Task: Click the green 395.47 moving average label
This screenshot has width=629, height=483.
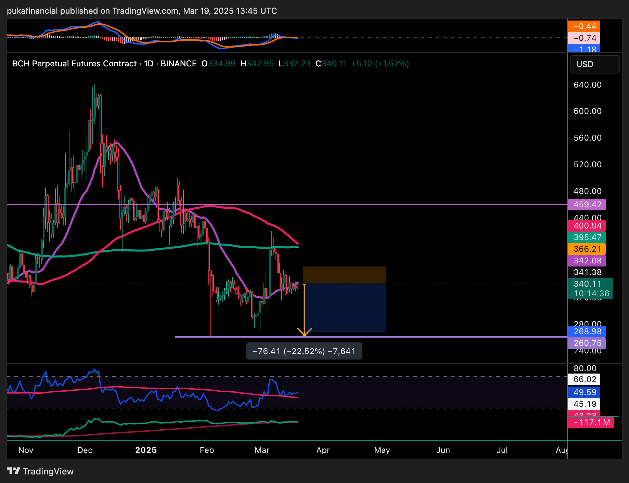Action: [x=587, y=237]
